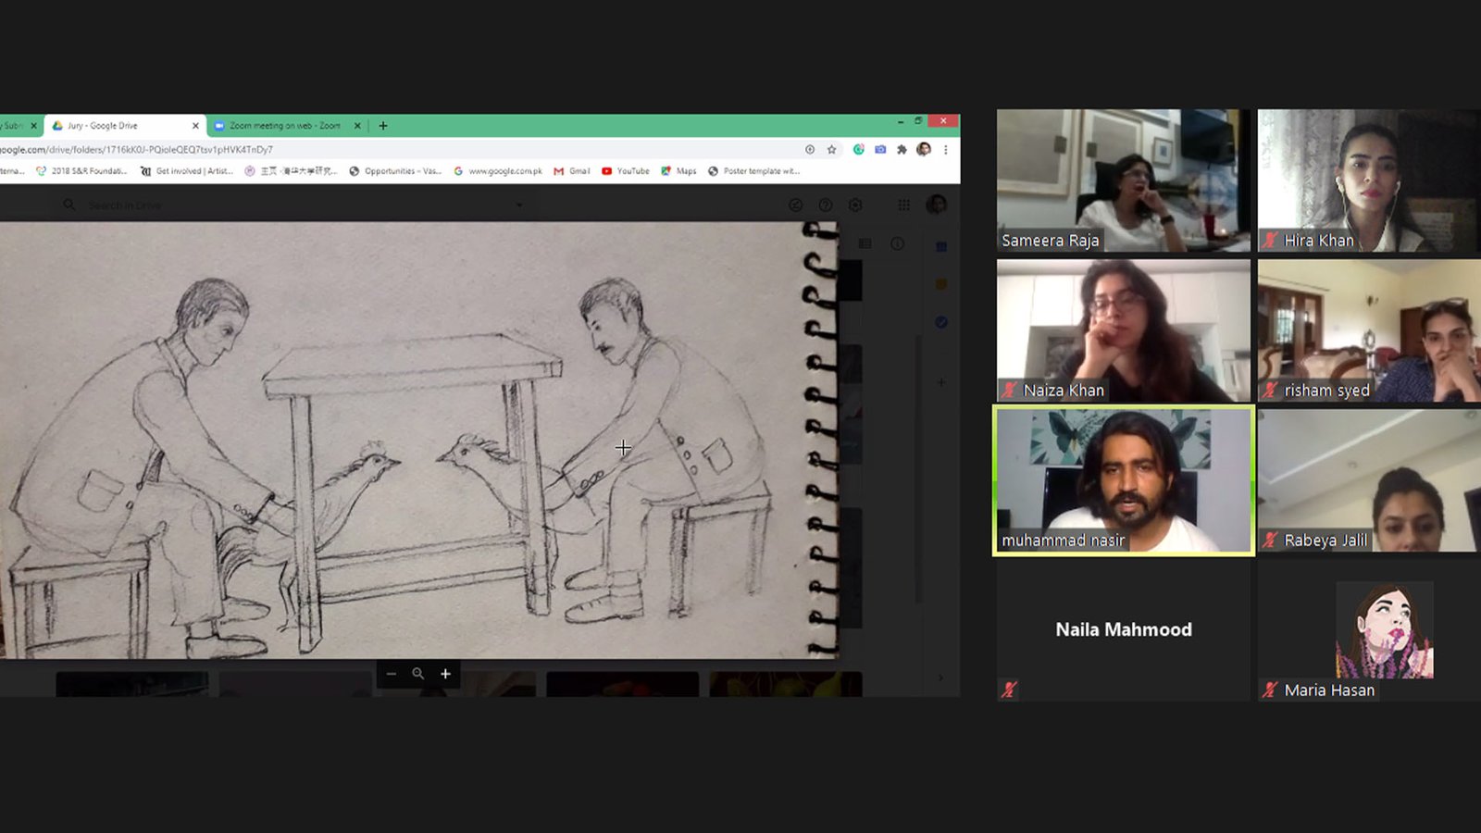Switch to Zoom meeting on web tab
This screenshot has height=833, width=1481.
[x=284, y=126]
